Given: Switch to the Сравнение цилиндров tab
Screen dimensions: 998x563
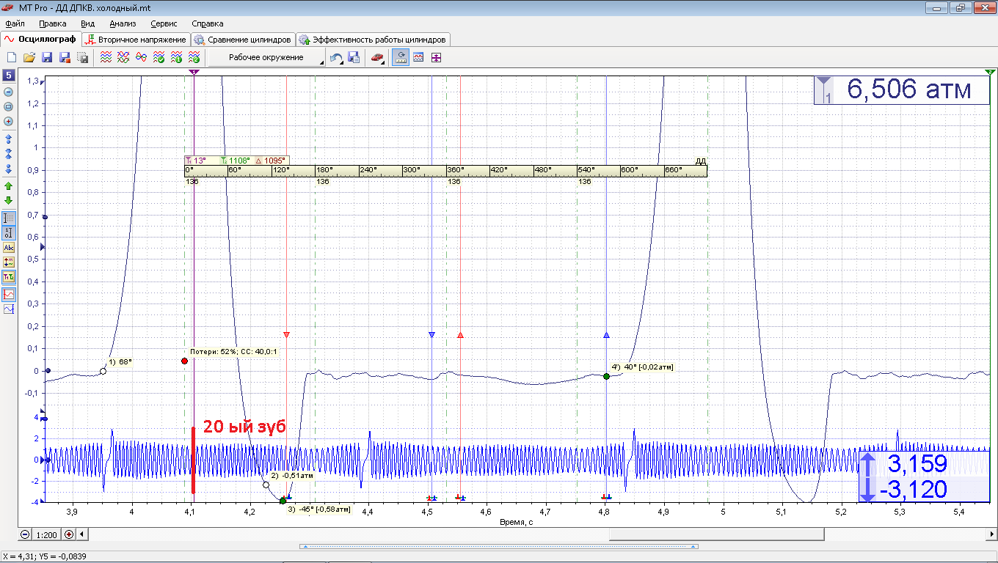Looking at the screenshot, I should coord(243,39).
